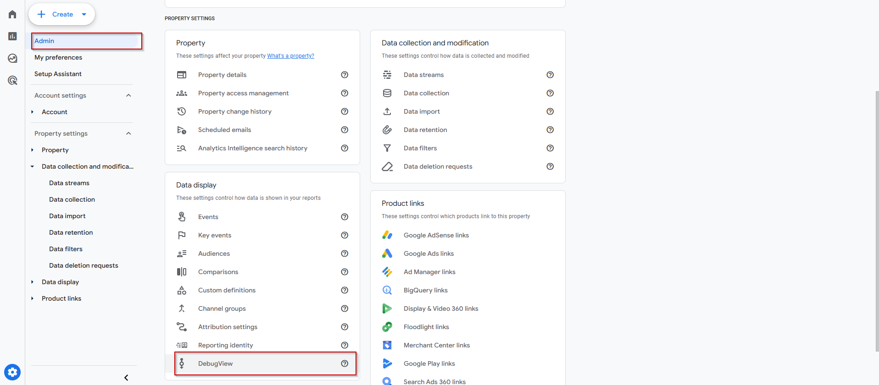The image size is (879, 385).
Task: Click help icon beside Attribution settings
Action: (x=345, y=327)
